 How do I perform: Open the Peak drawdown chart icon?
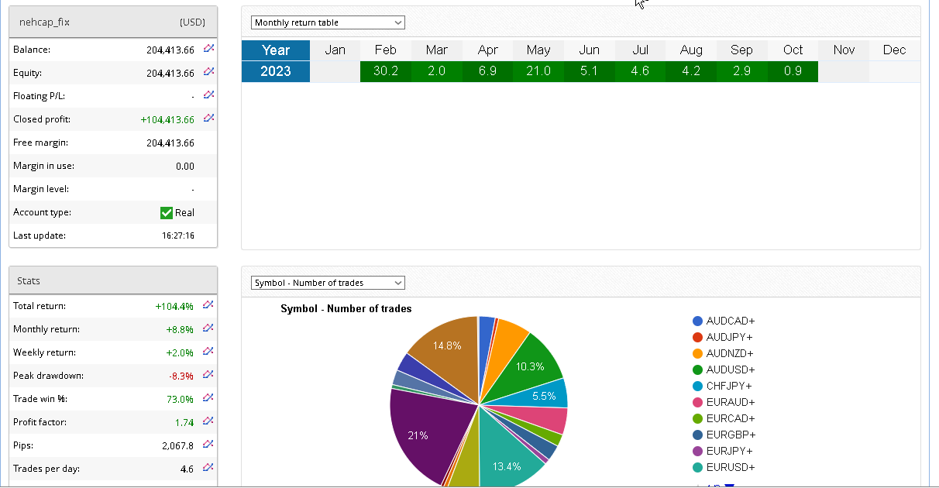click(208, 375)
